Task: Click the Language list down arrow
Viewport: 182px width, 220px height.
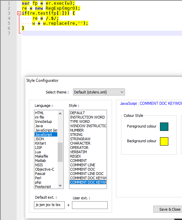Action: coord(60,186)
